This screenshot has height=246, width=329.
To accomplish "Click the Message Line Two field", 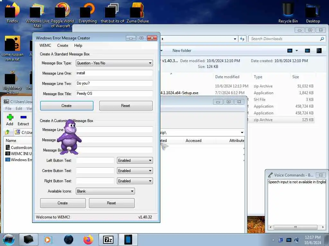I will 114,83.
